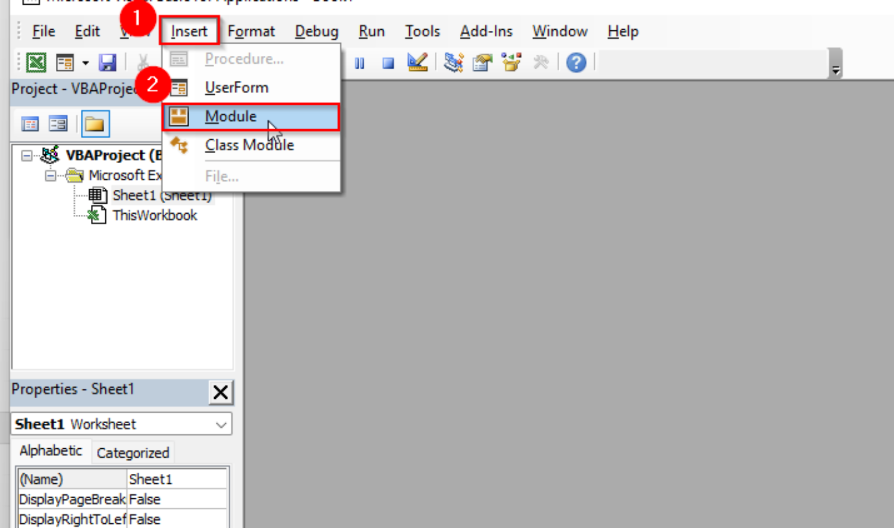Switch to the Categorized properties tab
The height and width of the screenshot is (528, 894).
[133, 452]
